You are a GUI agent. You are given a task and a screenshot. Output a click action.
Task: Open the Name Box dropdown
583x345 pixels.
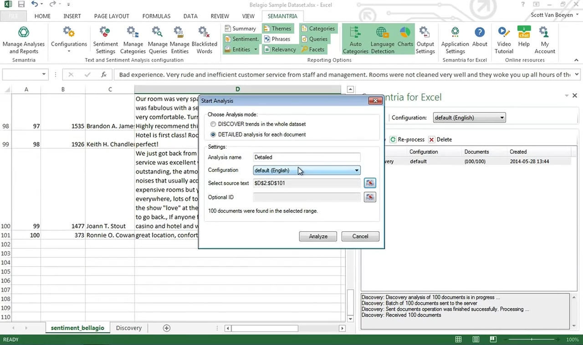pyautogui.click(x=44, y=75)
